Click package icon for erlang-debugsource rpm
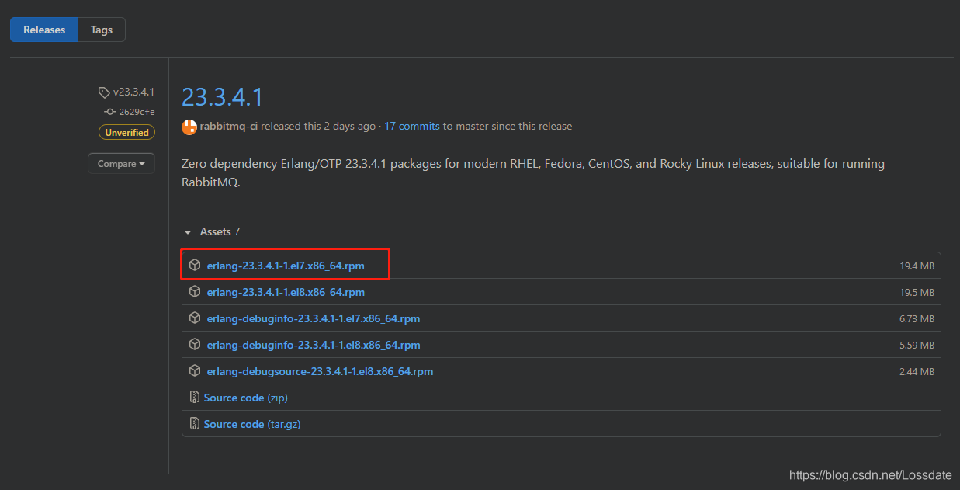 click(195, 371)
